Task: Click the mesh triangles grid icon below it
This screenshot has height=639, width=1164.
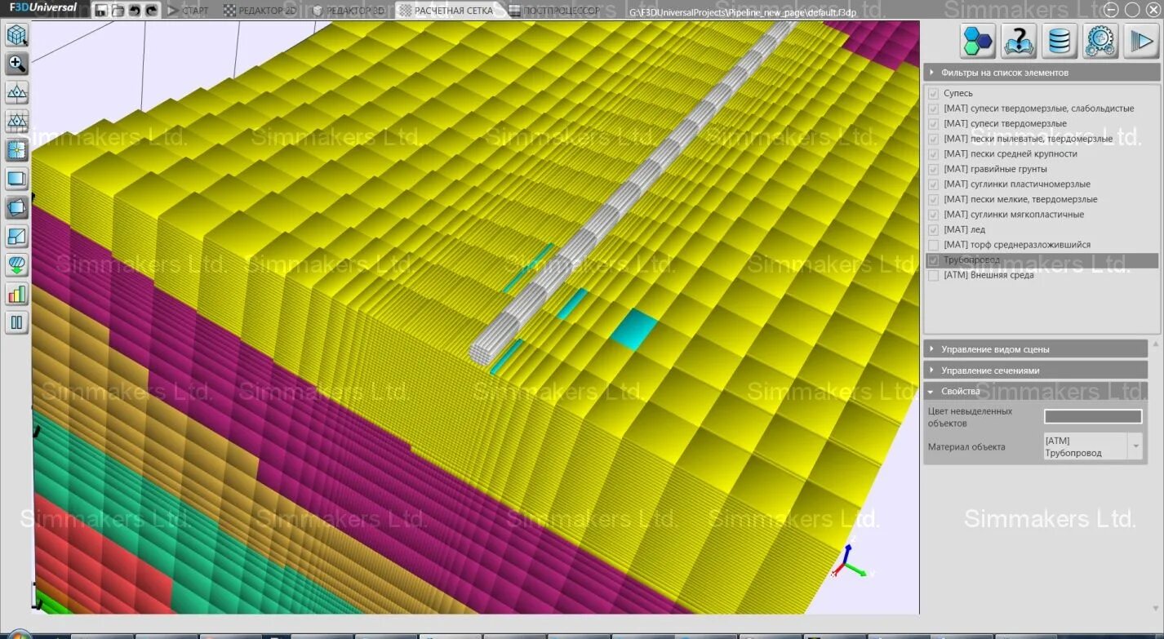Action: pyautogui.click(x=17, y=122)
